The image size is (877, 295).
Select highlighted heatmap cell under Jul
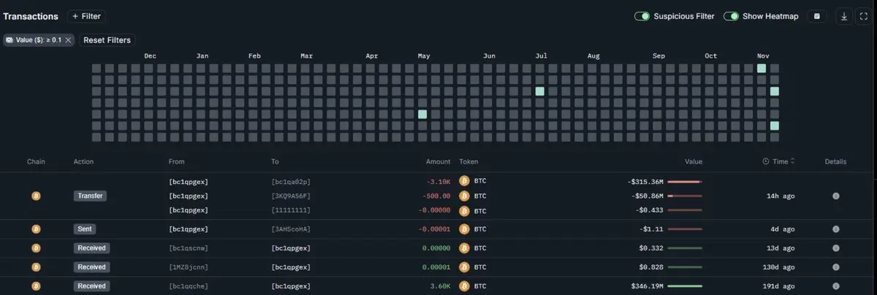tap(540, 91)
